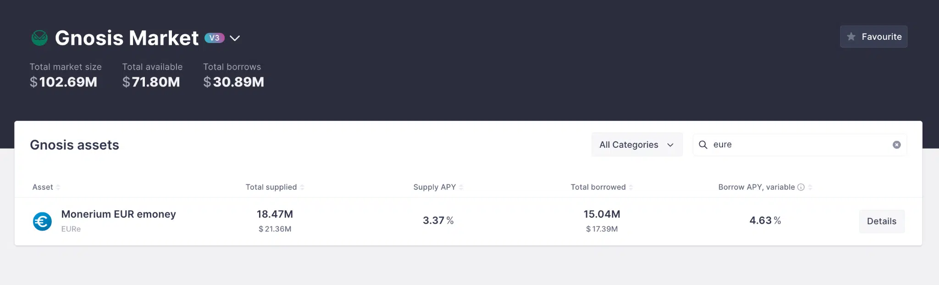The height and width of the screenshot is (285, 939).
Task: Click the V3 version badge
Action: tap(214, 38)
